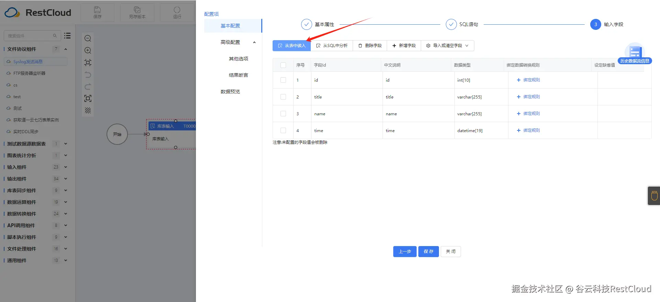The image size is (660, 302).
Task: Click 删除字段 trash button
Action: (x=370, y=46)
